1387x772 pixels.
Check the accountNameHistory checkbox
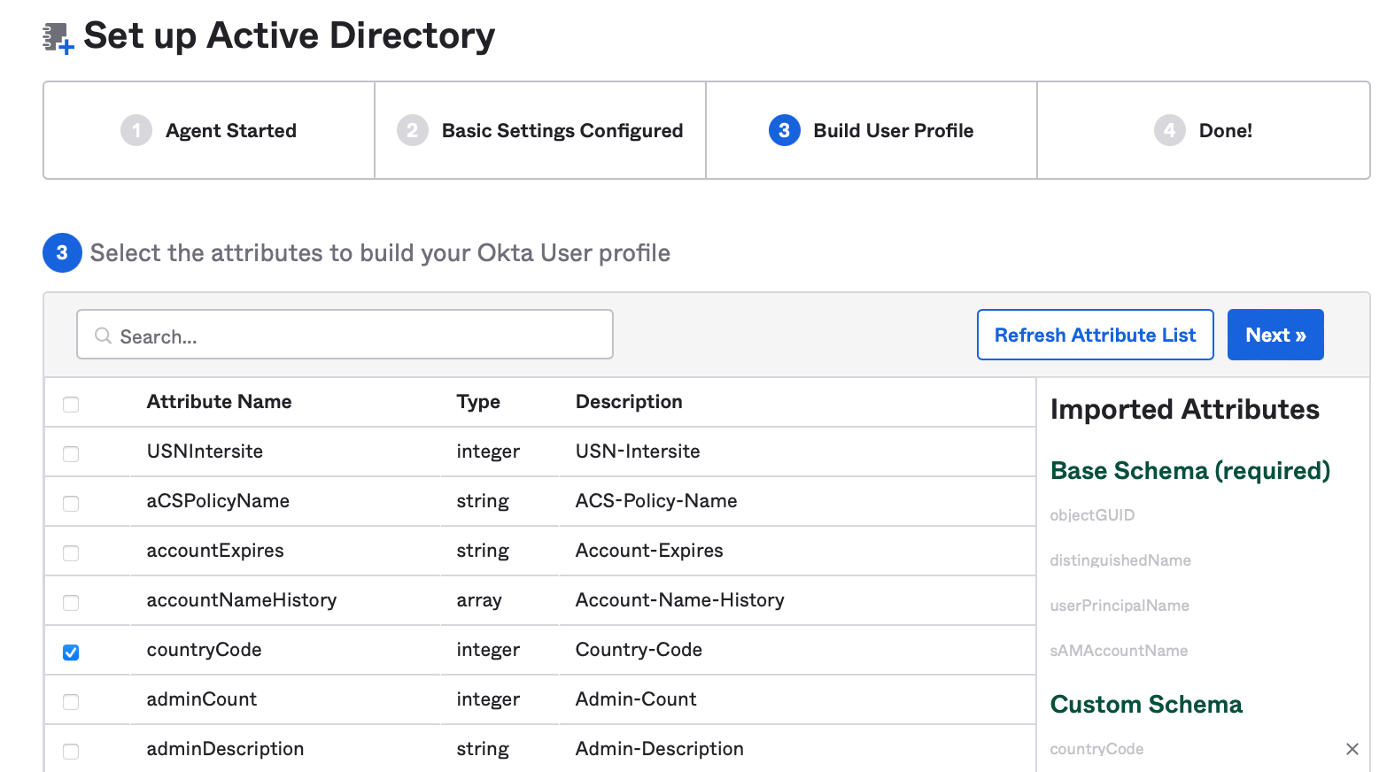click(x=71, y=603)
